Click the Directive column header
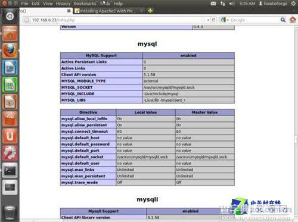 [88, 112]
